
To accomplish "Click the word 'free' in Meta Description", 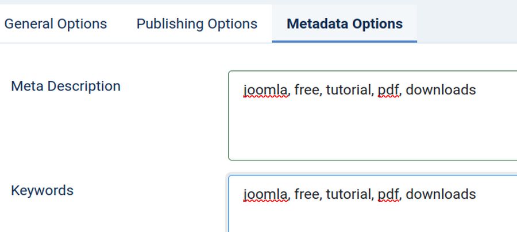I will [307, 90].
